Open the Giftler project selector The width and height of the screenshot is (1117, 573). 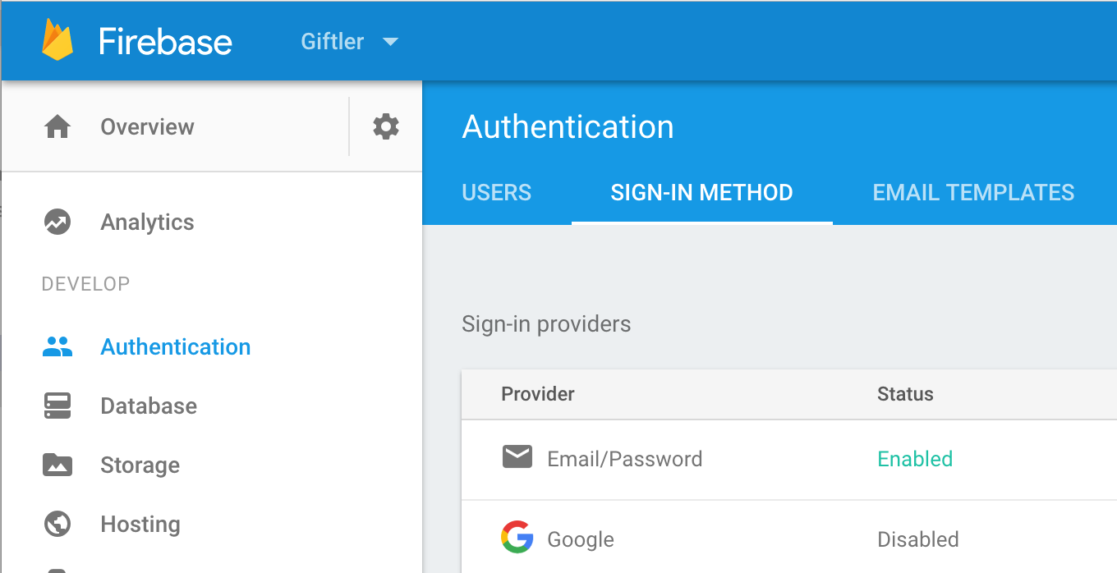[350, 41]
